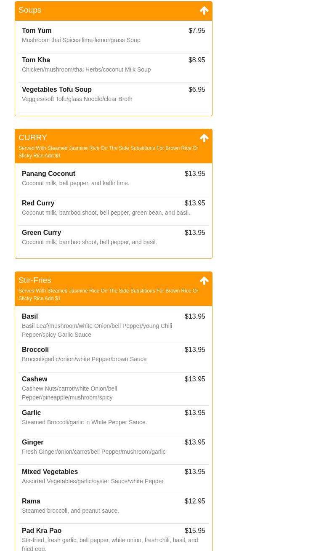Open the Cashew stir-fry item
Viewport: 324px width, 551px height.
(x=35, y=379)
